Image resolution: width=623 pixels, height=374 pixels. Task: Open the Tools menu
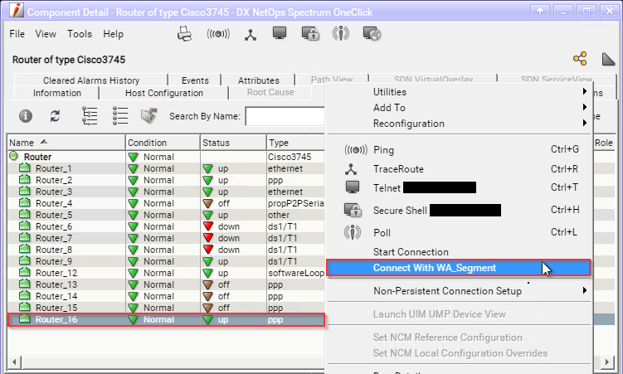coord(80,34)
